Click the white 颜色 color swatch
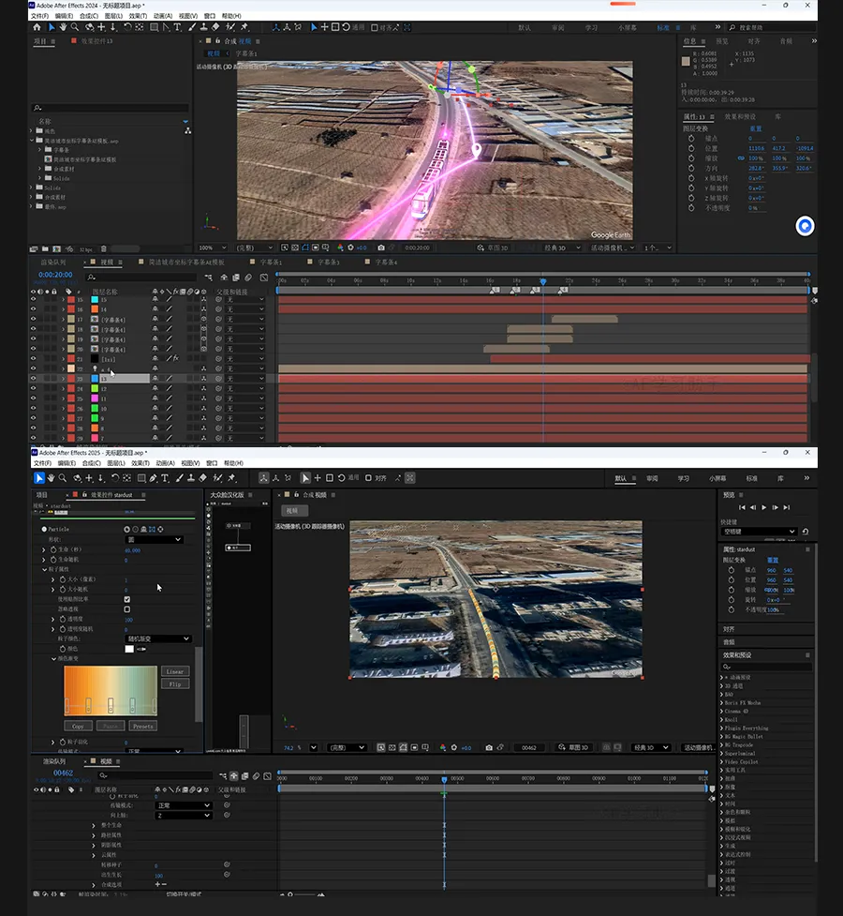Viewport: 843px width, 916px height. click(129, 649)
